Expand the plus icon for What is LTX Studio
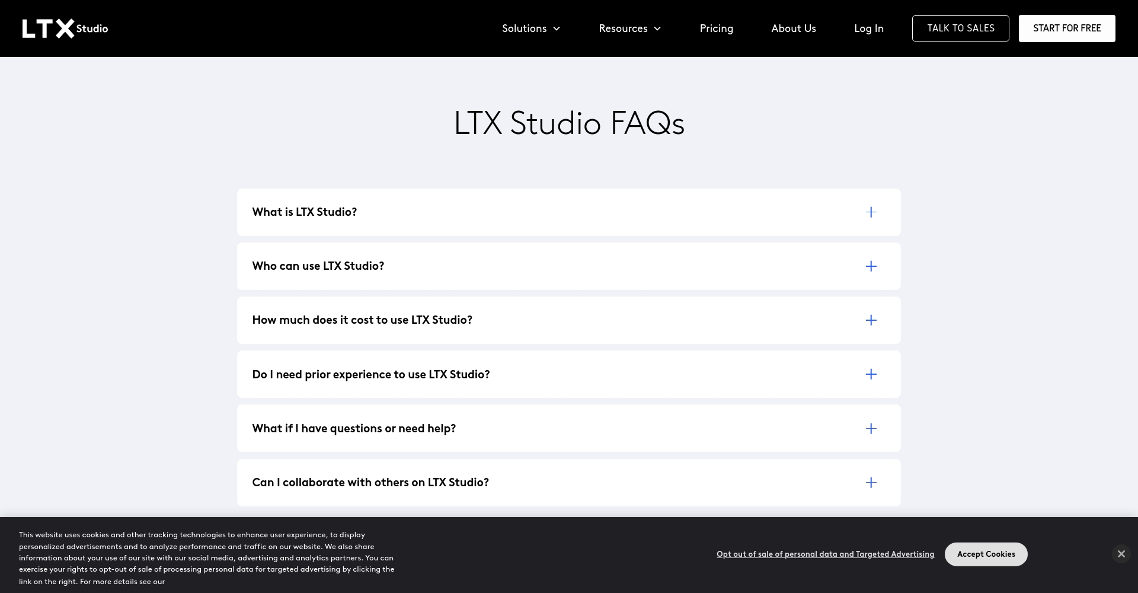 [x=871, y=212]
